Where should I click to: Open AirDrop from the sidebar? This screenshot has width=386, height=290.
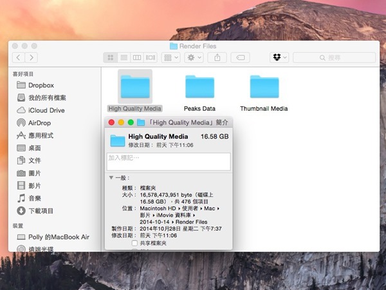[x=40, y=122]
